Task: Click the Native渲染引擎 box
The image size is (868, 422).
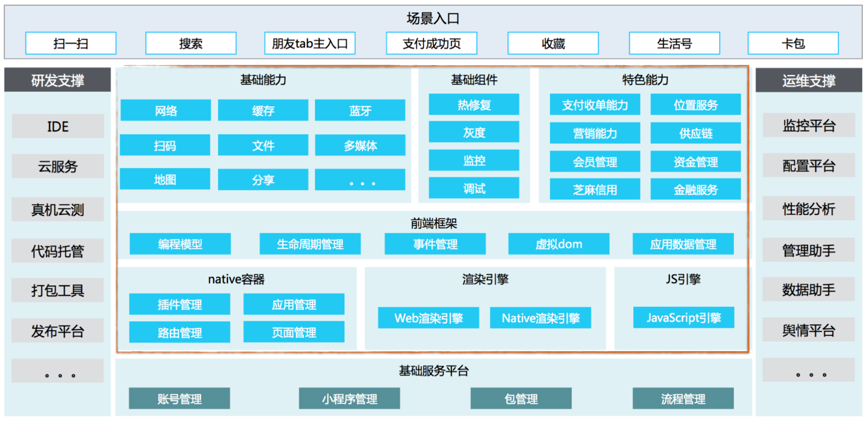Action: [541, 318]
